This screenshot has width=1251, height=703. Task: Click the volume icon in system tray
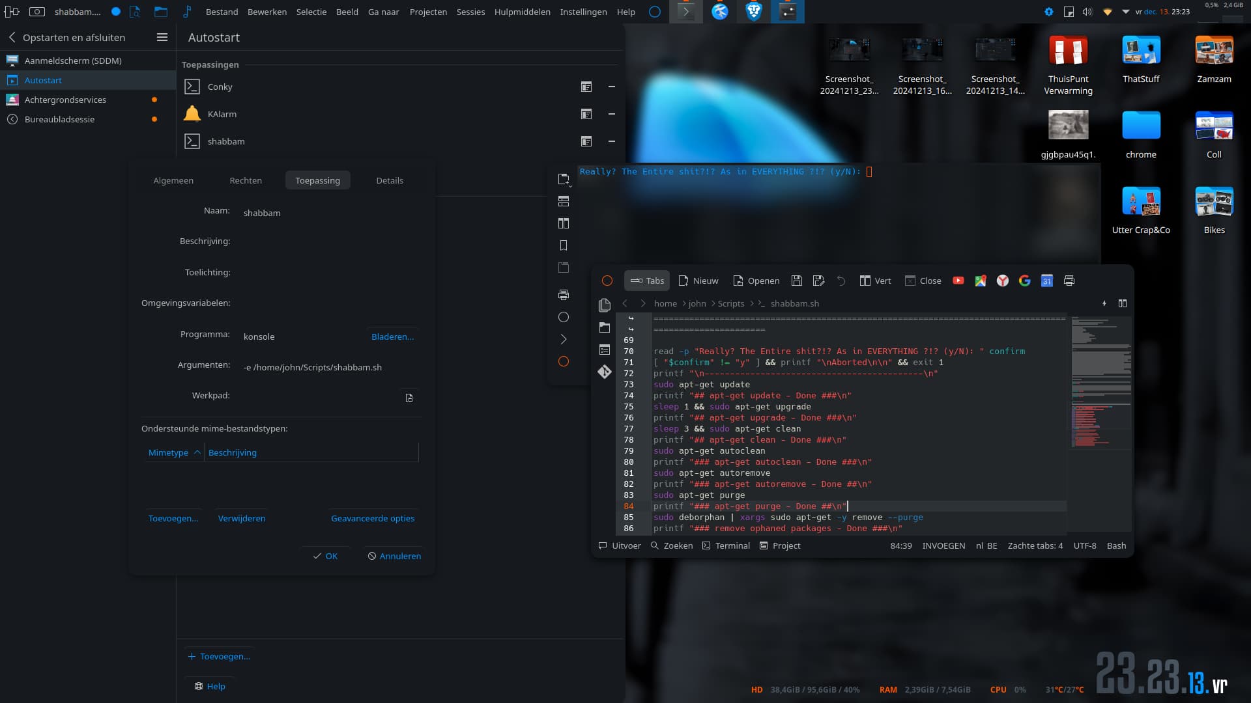1087,11
